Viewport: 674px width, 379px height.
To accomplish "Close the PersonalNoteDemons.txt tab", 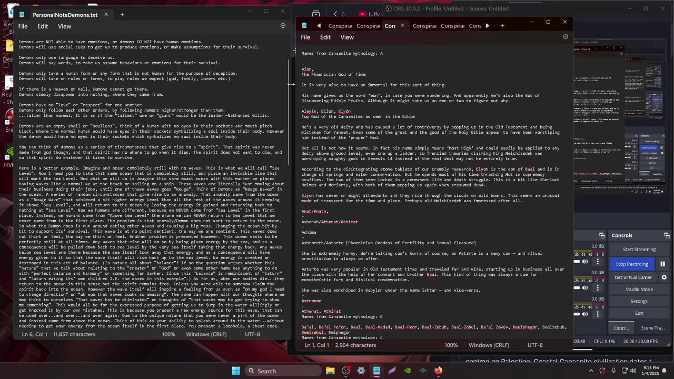I will [106, 15].
